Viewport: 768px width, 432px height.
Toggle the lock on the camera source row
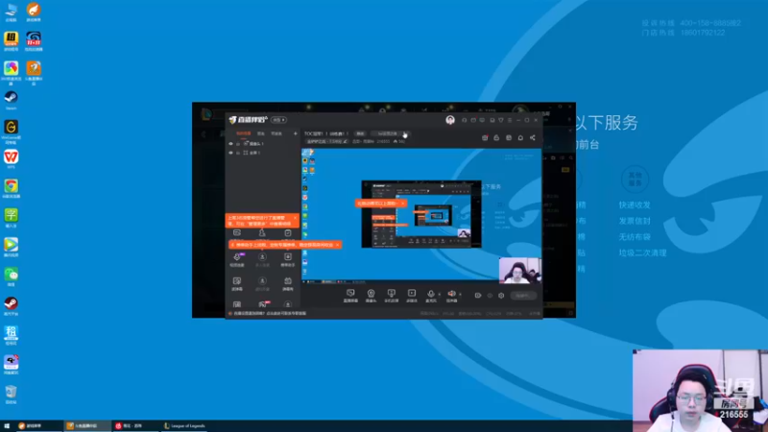pyautogui.click(x=238, y=144)
